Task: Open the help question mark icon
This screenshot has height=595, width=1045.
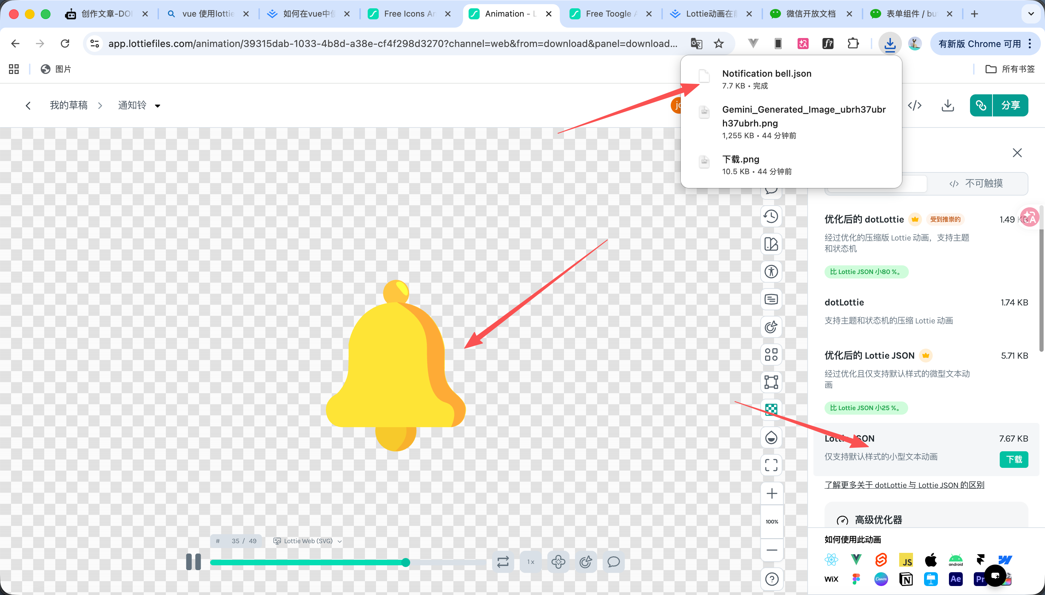Action: [x=772, y=579]
